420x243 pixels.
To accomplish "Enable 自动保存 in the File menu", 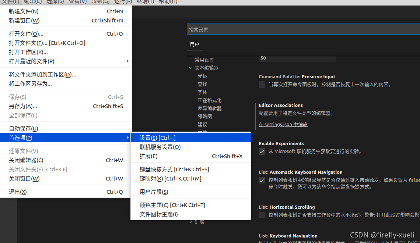I will pos(23,128).
